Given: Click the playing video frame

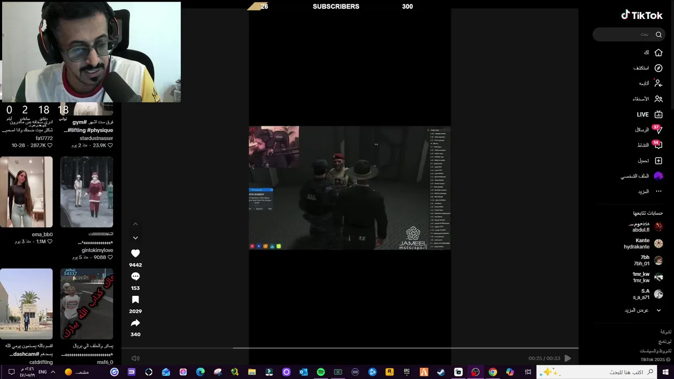Looking at the screenshot, I should [350, 187].
